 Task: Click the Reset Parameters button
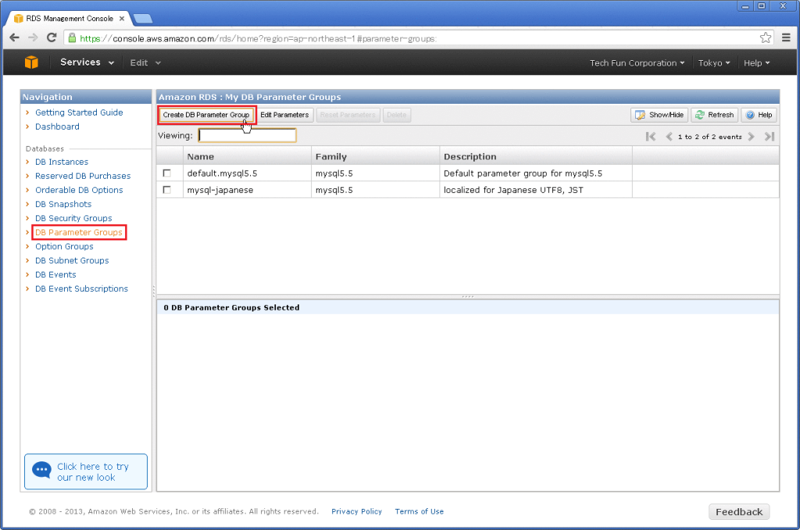point(348,115)
